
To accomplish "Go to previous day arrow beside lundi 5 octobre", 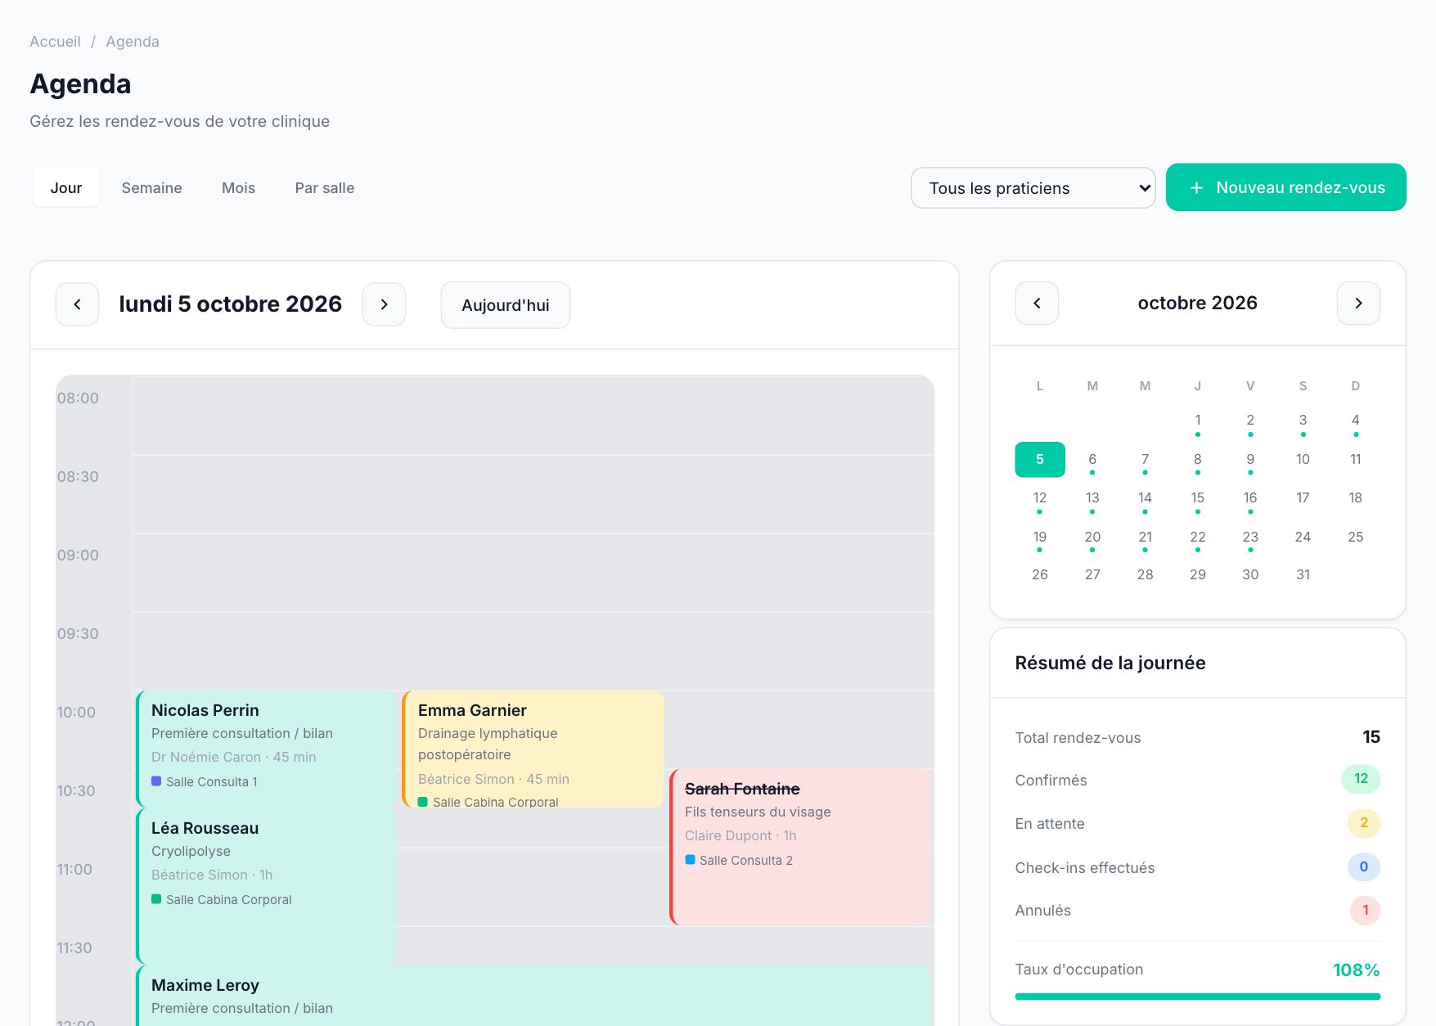I will (x=77, y=304).
